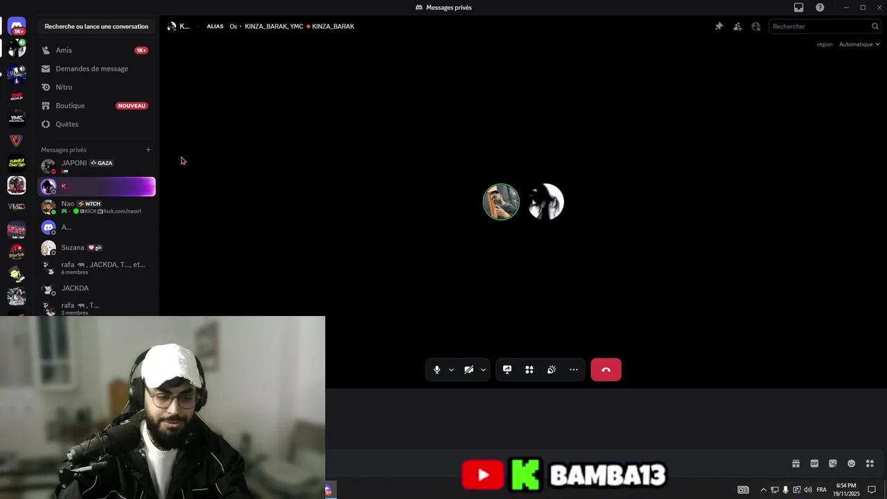Open the Amis friends tab
The image size is (887, 499).
96,50
